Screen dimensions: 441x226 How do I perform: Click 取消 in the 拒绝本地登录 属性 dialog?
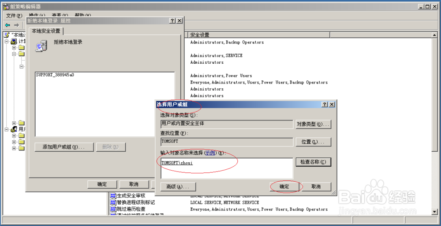coord(134,184)
